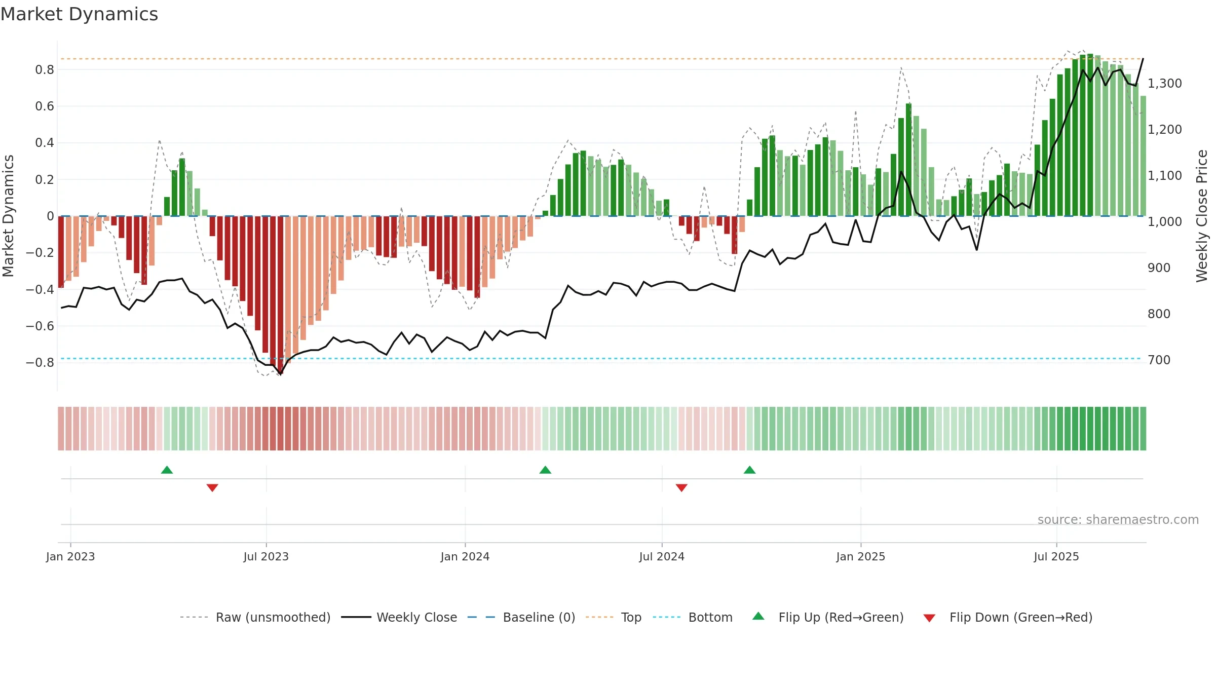This screenshot has width=1216, height=684.
Task: Click the 800 price axis label
Action: coord(1159,314)
